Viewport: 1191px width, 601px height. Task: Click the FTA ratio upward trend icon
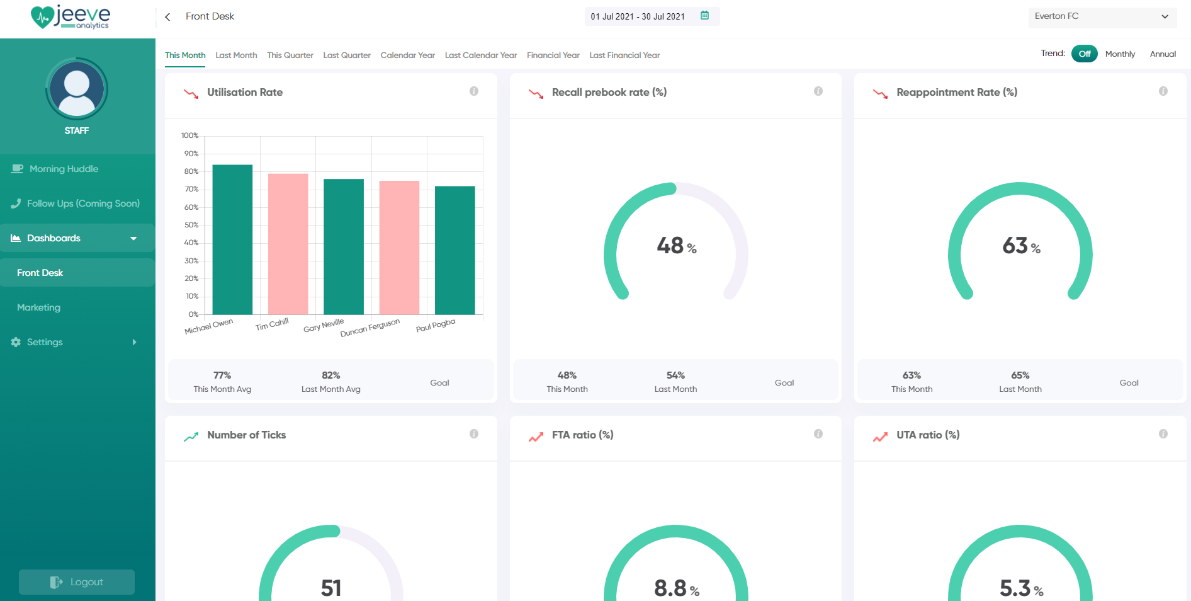point(536,437)
